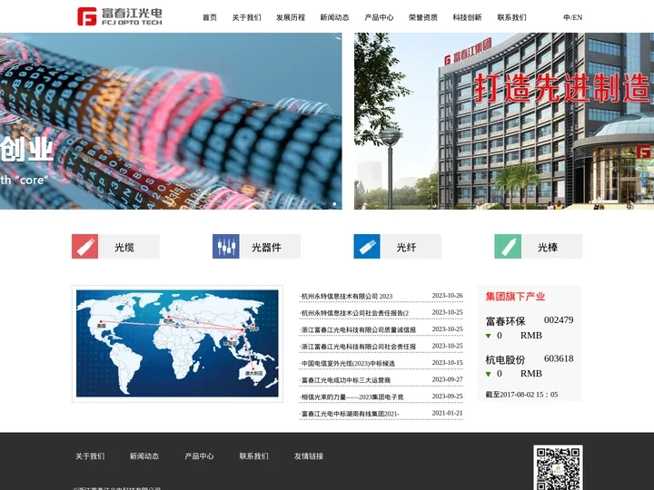Click the 光棒 category label
This screenshot has width=654, height=490.
click(x=548, y=248)
